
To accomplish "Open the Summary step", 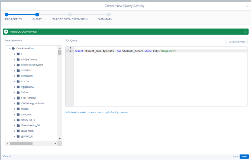I will [109, 15].
